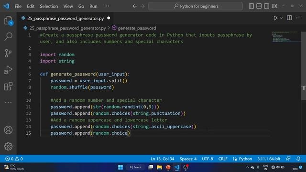This screenshot has width=306, height=172.
Task: Close the tab via unsaved dot indicator
Action: 109,18
